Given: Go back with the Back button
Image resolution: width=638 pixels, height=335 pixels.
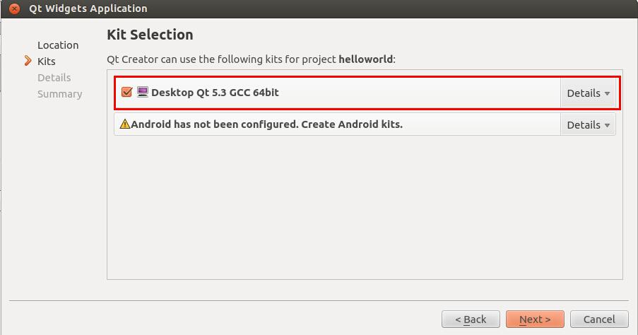Looking at the screenshot, I should (471, 319).
